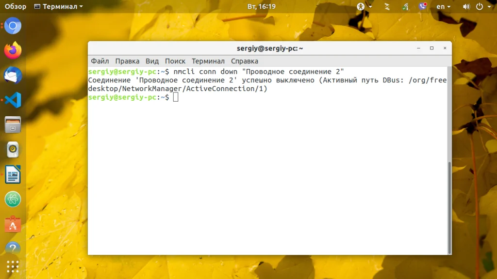This screenshot has width=497, height=279.
Task: Open the Справка menu
Action: click(245, 61)
